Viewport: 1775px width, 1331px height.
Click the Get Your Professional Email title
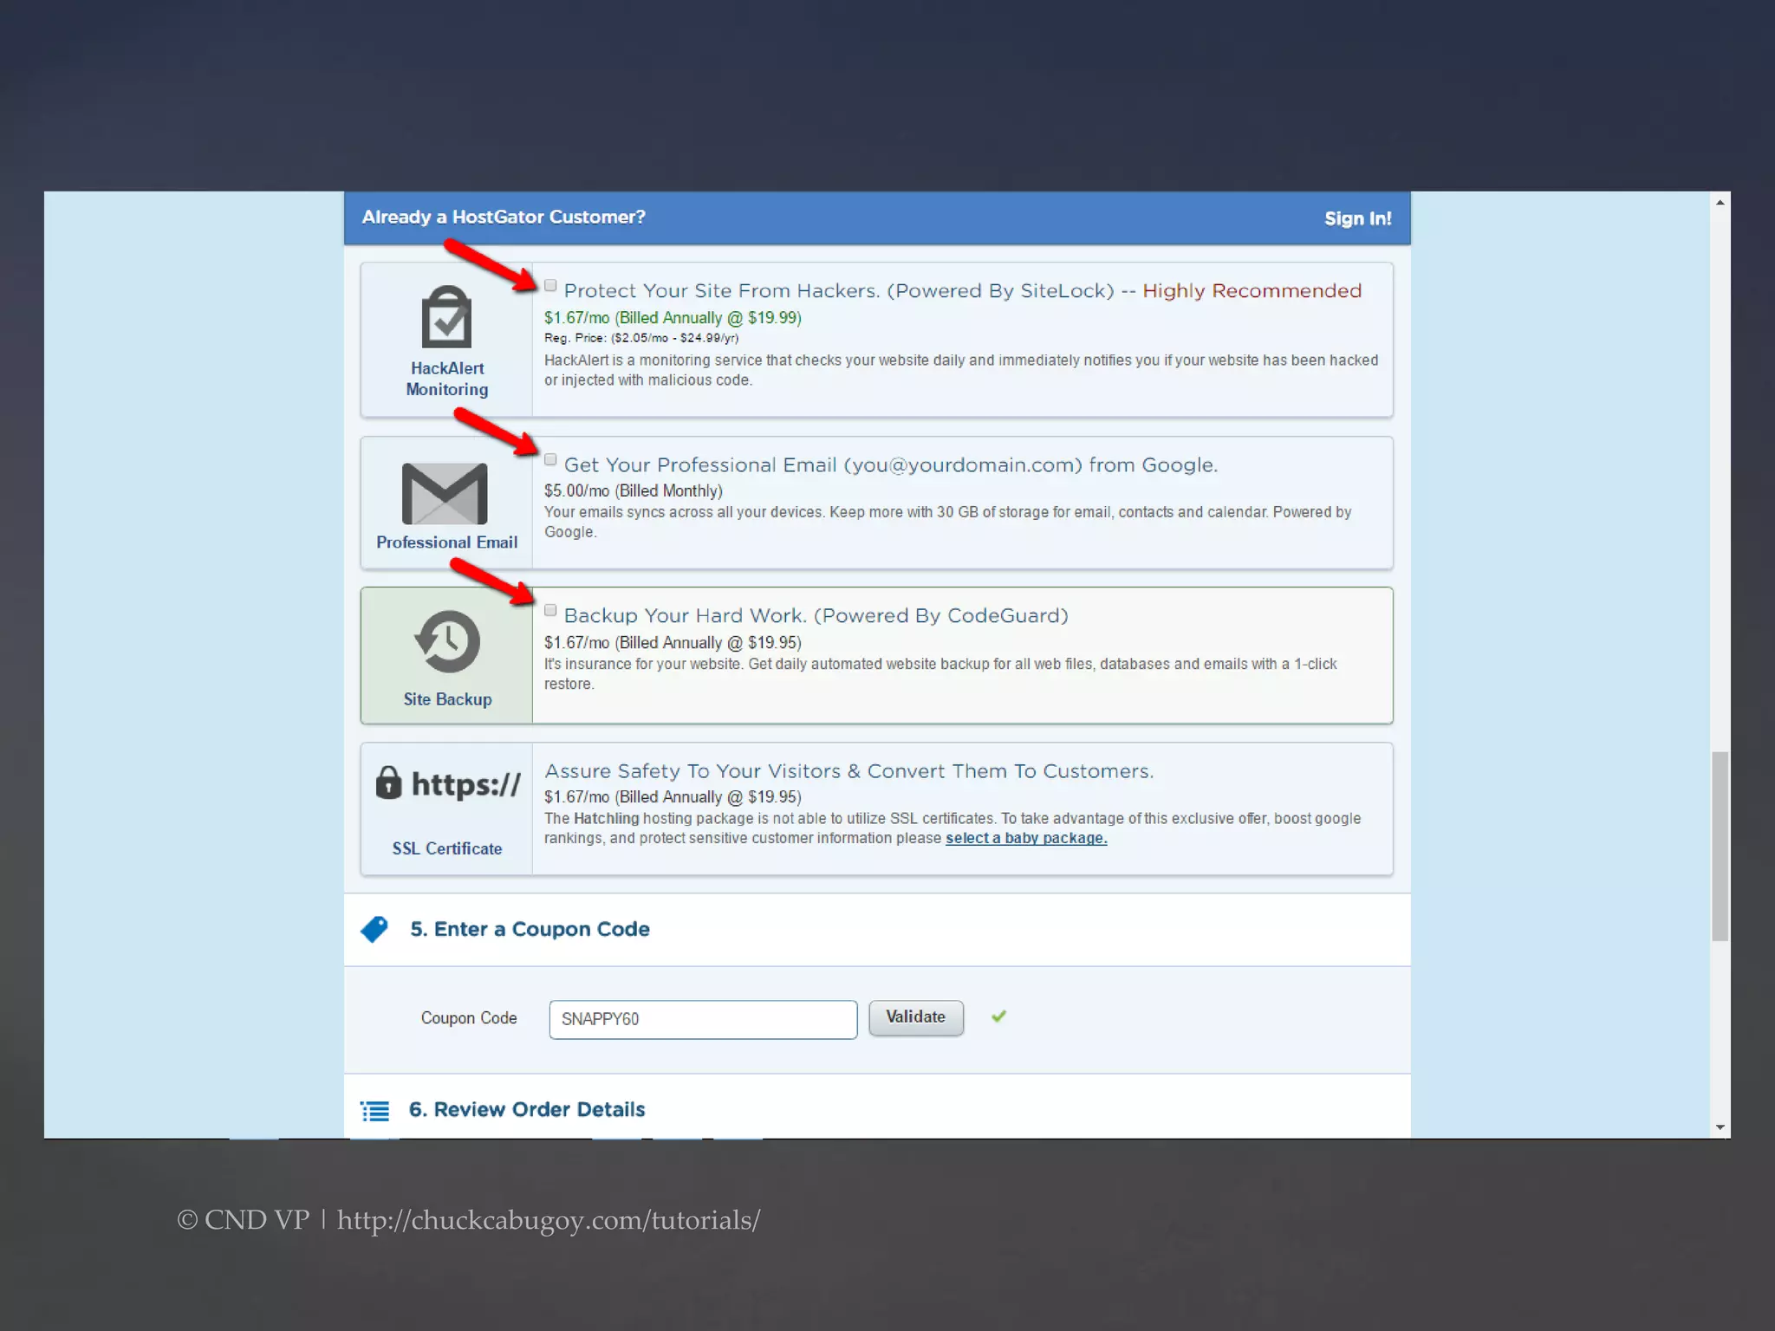(891, 465)
